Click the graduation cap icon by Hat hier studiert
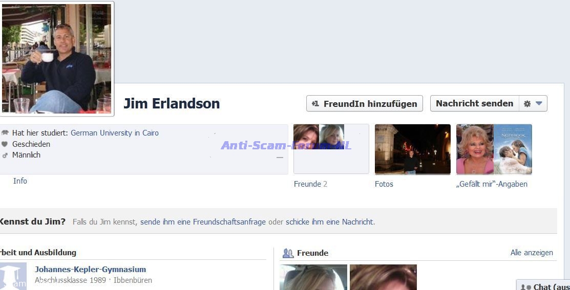Viewport: 570px width, 290px height. 5,133
